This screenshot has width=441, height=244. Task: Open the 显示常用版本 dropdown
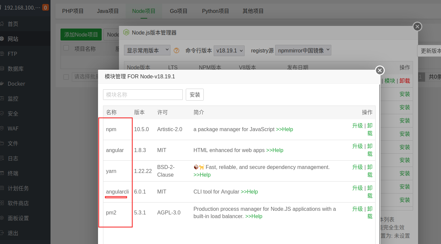click(x=147, y=50)
